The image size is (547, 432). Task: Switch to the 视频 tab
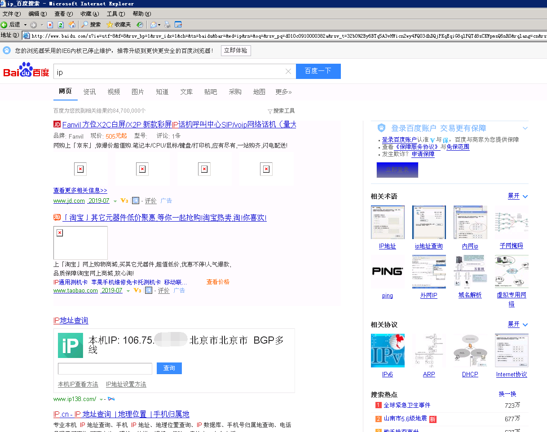tap(114, 92)
